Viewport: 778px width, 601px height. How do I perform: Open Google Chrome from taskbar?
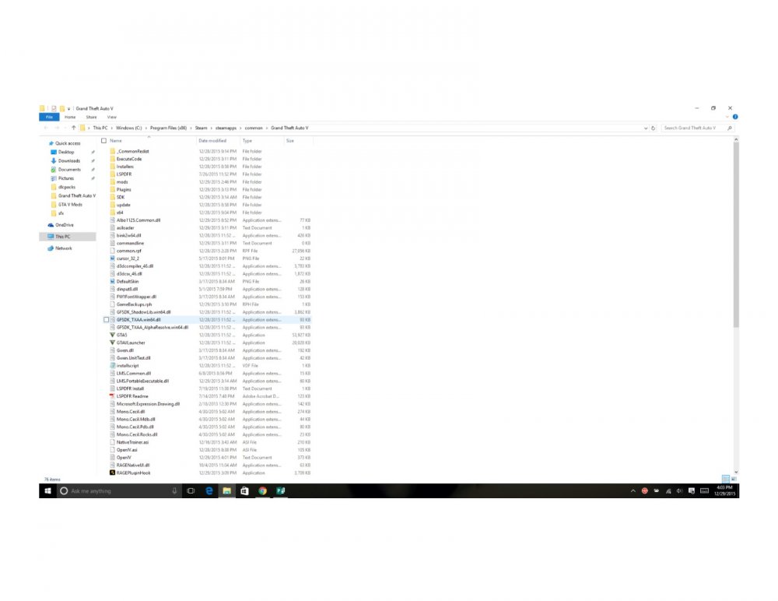pos(262,490)
